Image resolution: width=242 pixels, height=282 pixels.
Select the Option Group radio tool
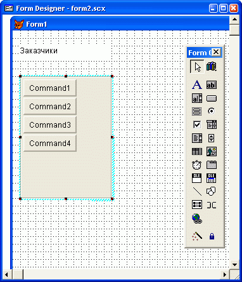[x=211, y=111]
